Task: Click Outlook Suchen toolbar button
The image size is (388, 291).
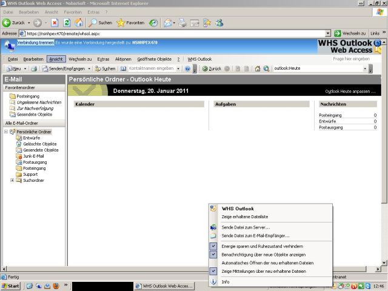Action: 105,69
